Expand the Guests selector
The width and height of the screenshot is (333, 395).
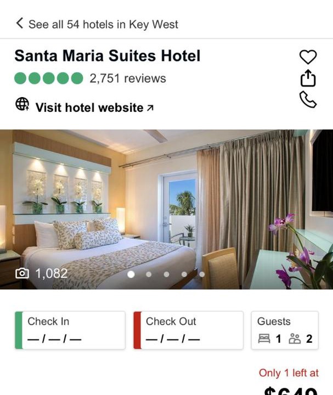(x=285, y=330)
